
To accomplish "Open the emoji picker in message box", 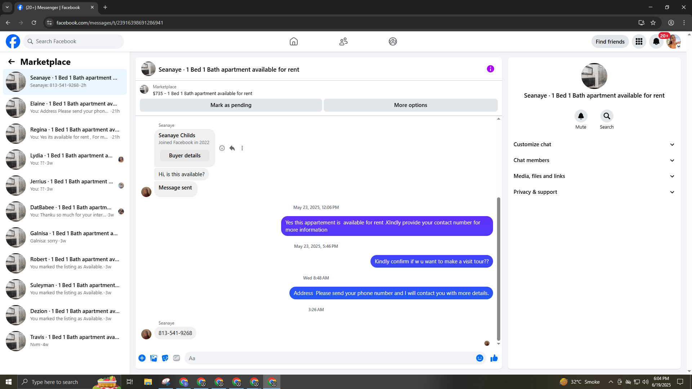I will coord(480,358).
